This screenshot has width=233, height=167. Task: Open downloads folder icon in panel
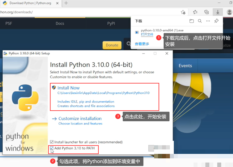click(x=191, y=21)
